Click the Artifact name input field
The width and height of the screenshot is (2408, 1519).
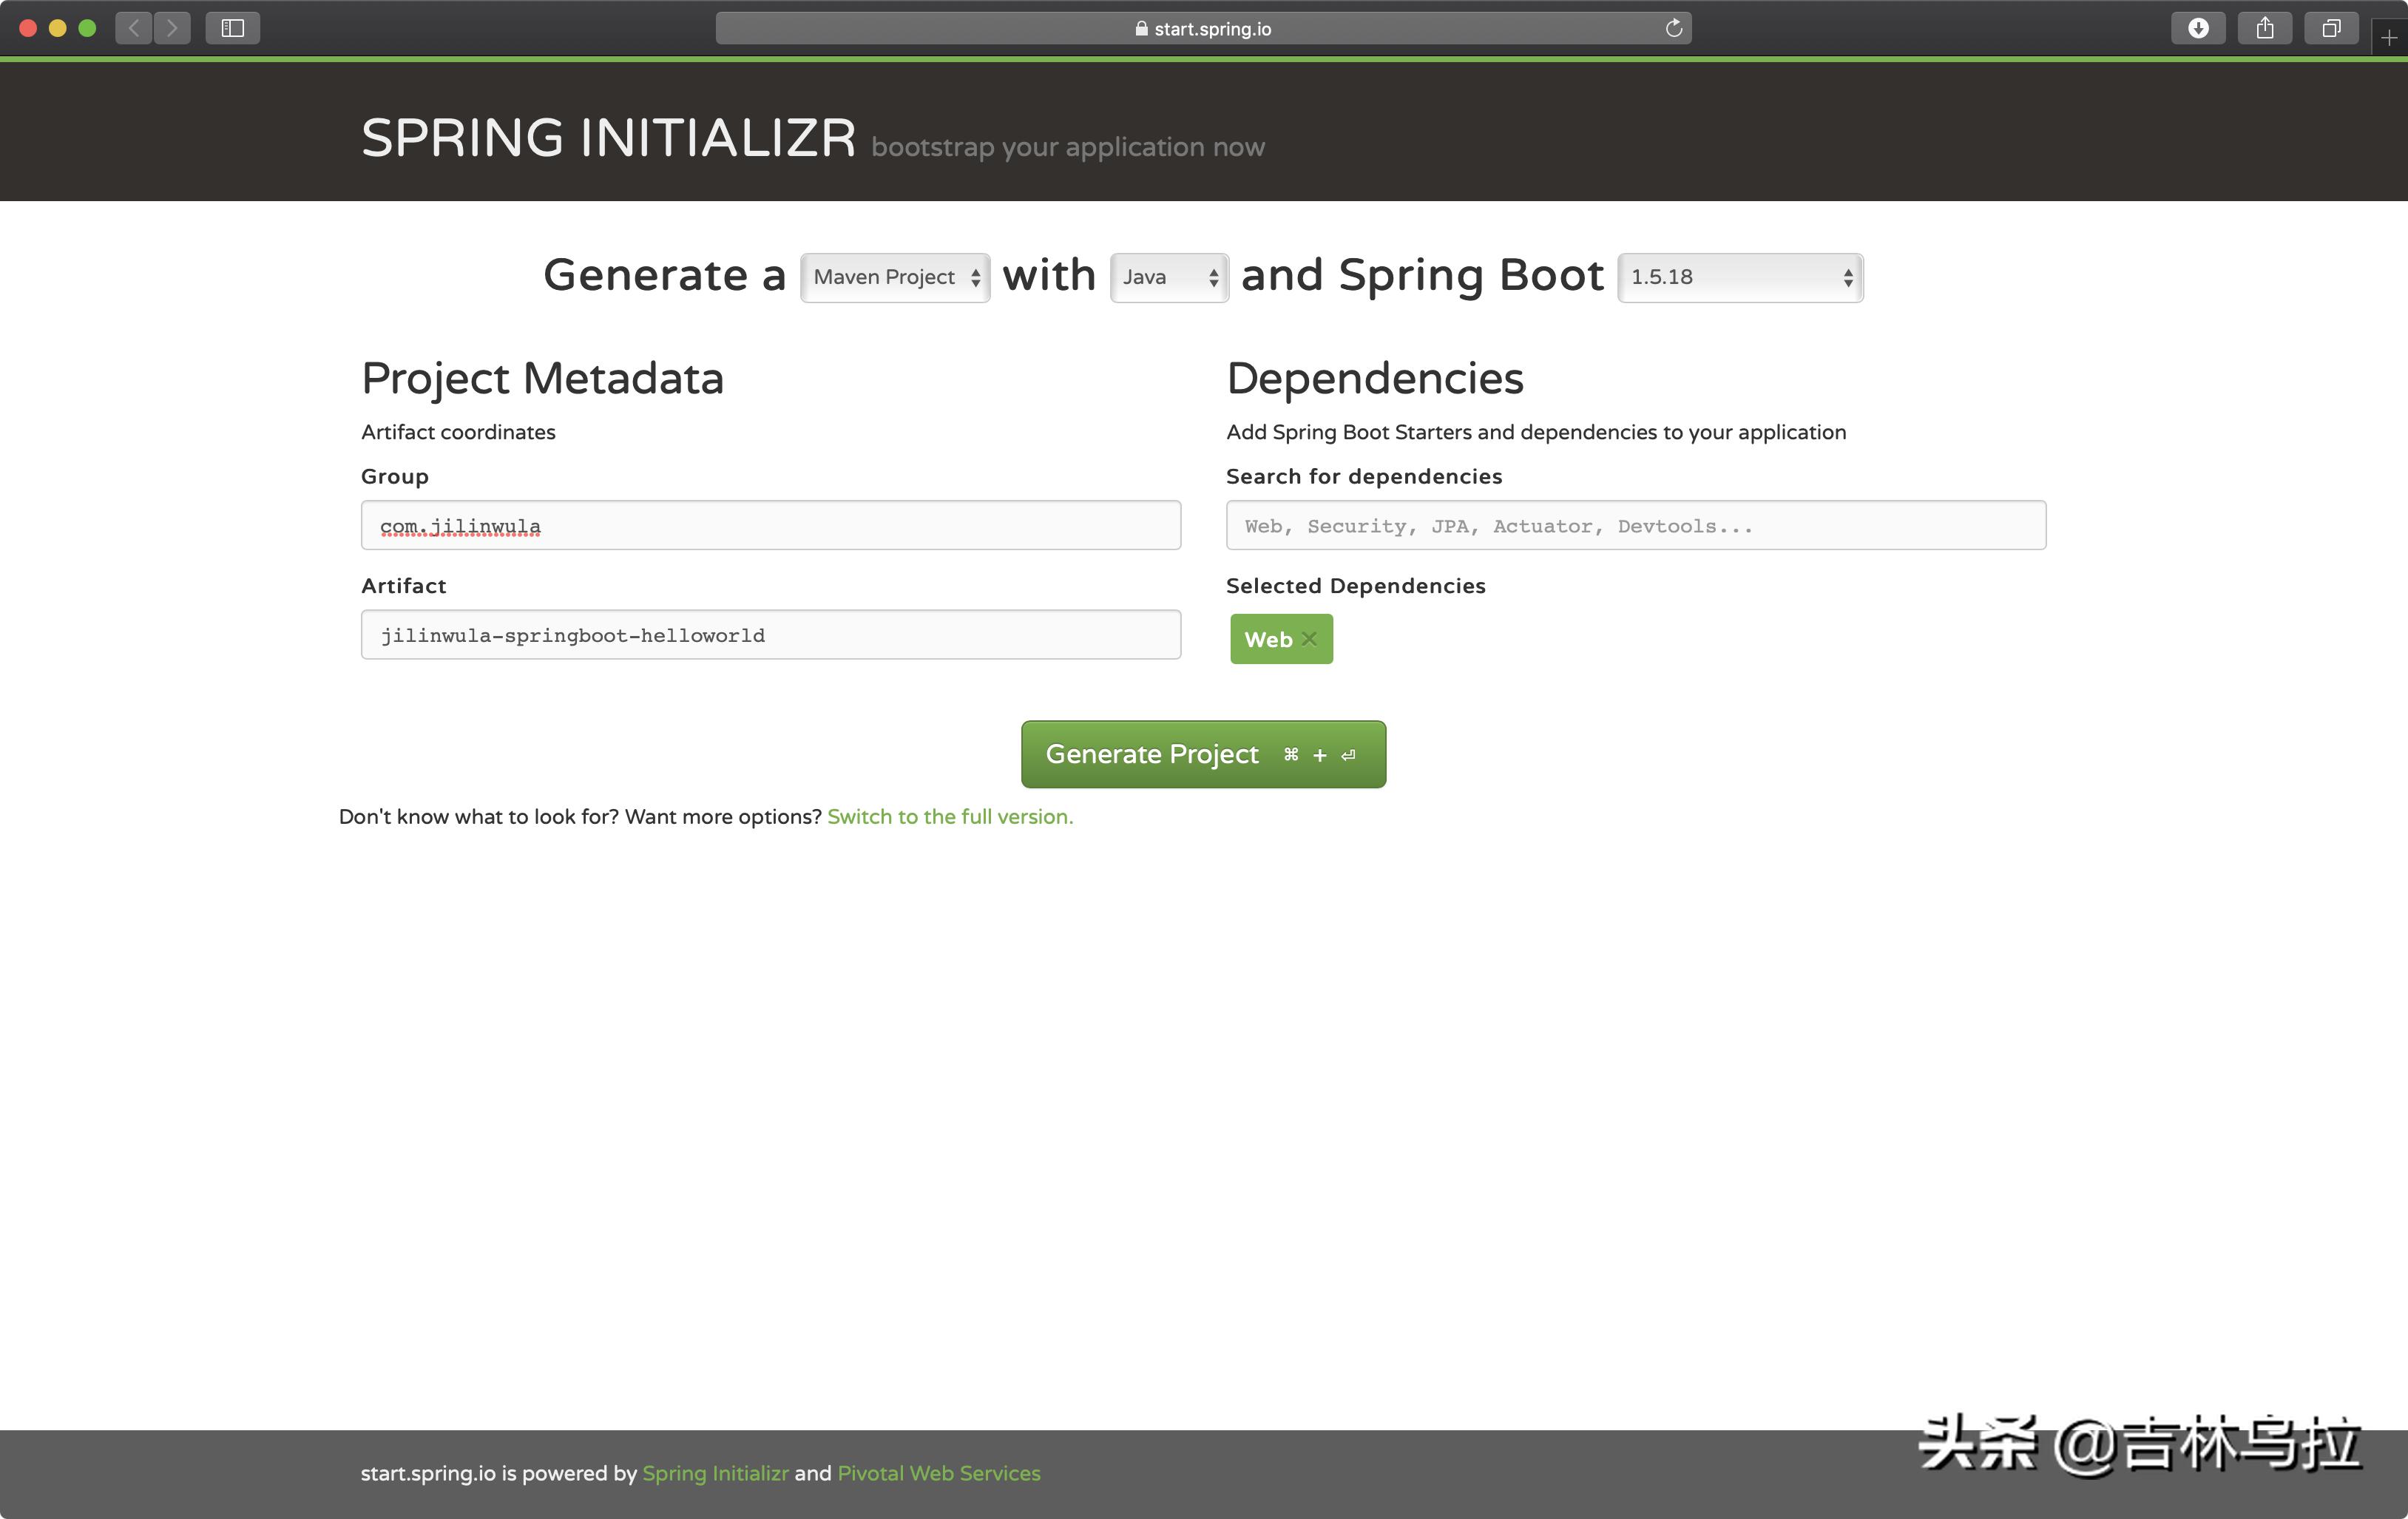(x=770, y=634)
